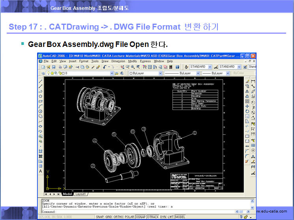Image resolution: width=294 pixels, height=220 pixels.
Task: Switch to the Layout1 tab
Action: [x=81, y=194]
